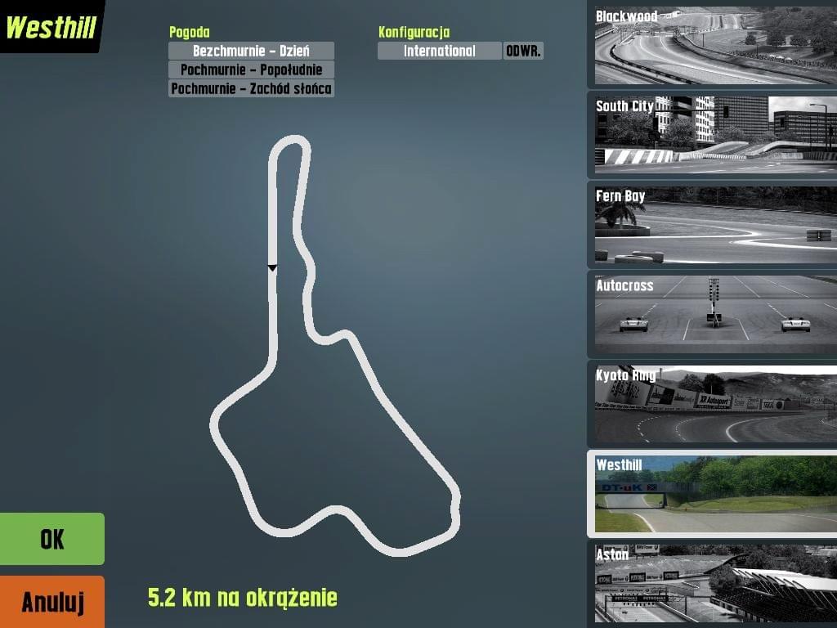The width and height of the screenshot is (837, 628).
Task: Click the Konfiguracja heading
Action: 414,32
